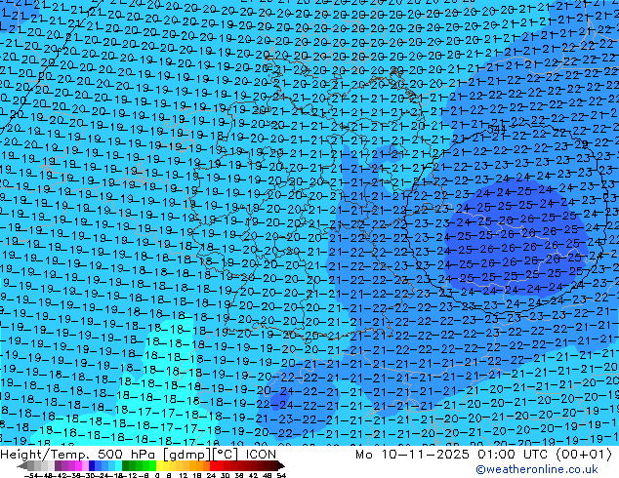Click the '544' height contour label

pyautogui.click(x=497, y=130)
